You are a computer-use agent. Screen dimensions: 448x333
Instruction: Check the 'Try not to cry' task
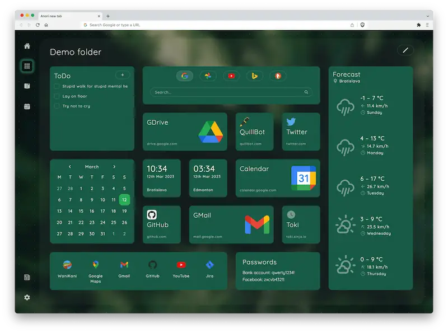57,106
